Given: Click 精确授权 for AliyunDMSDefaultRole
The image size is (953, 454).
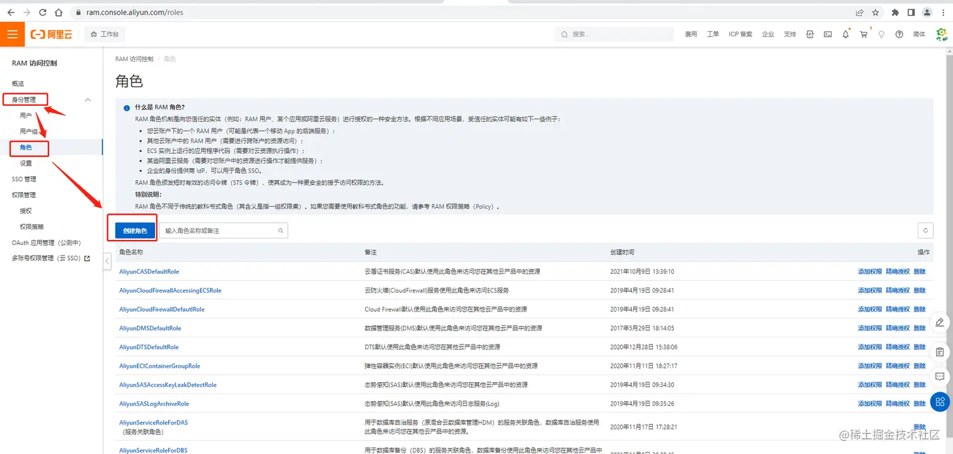Looking at the screenshot, I should click(898, 328).
